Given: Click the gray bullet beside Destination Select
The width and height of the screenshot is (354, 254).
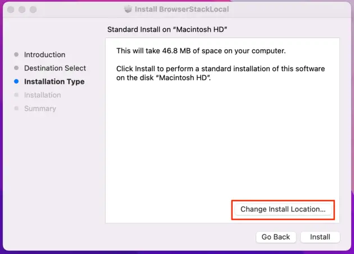Looking at the screenshot, I should click(x=16, y=68).
